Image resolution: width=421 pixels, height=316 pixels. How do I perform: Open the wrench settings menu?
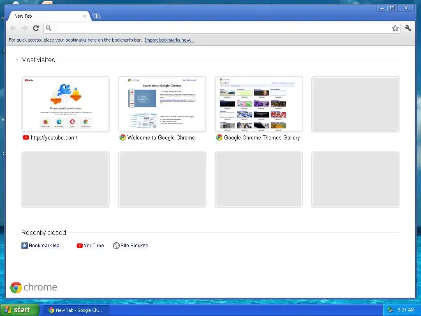click(408, 28)
